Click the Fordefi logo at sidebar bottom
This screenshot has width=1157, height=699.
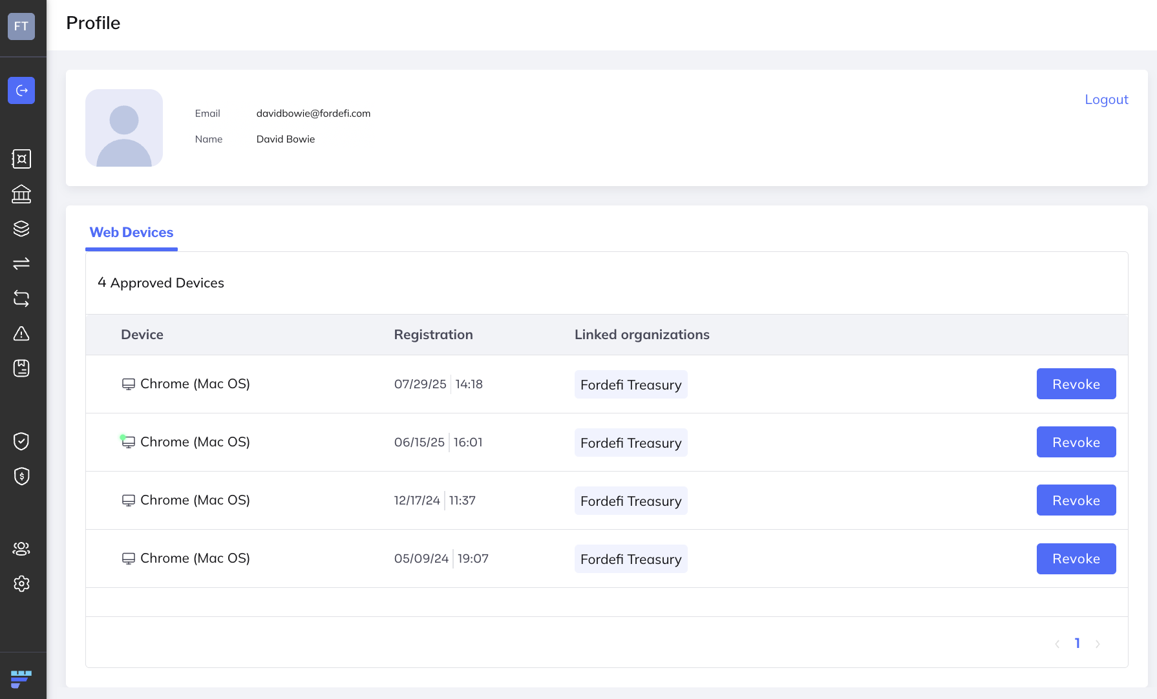click(21, 679)
